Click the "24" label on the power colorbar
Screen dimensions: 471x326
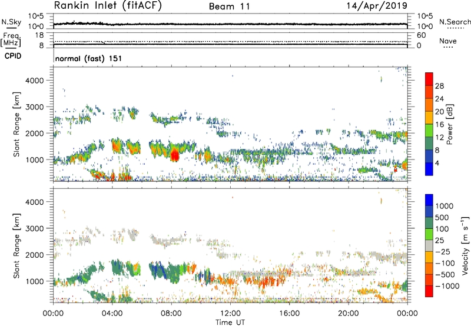439,99
